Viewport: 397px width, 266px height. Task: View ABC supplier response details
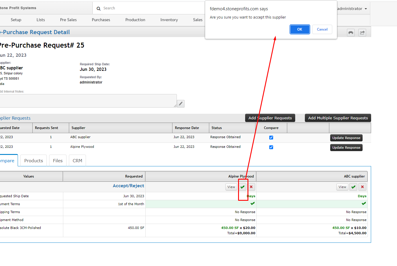pyautogui.click(x=342, y=187)
